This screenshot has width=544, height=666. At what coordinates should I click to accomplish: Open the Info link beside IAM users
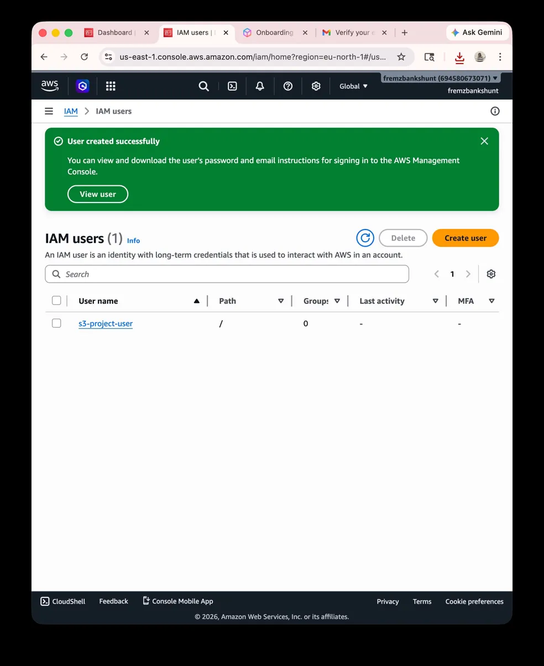click(133, 241)
